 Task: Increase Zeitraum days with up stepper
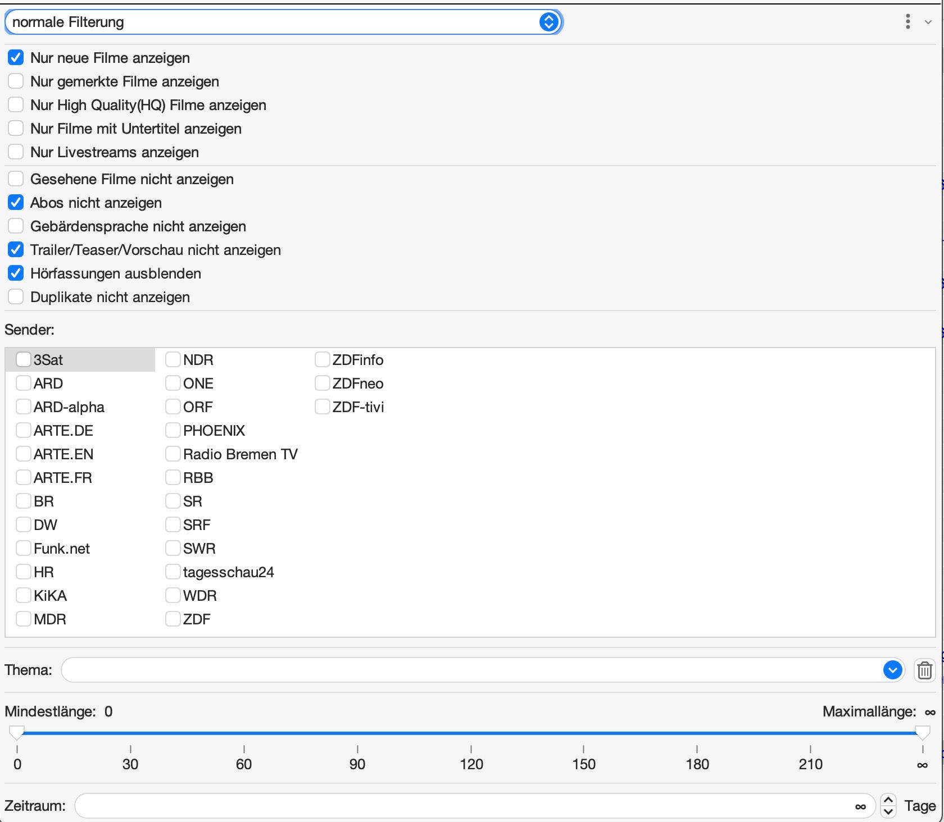tap(888, 800)
